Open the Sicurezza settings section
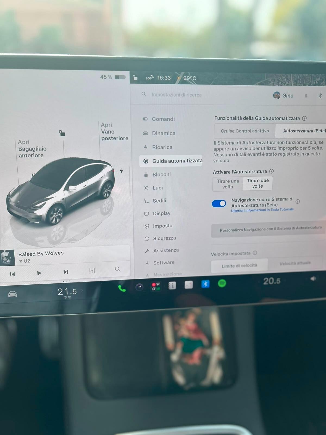The height and width of the screenshot is (435, 326). pyautogui.click(x=160, y=238)
